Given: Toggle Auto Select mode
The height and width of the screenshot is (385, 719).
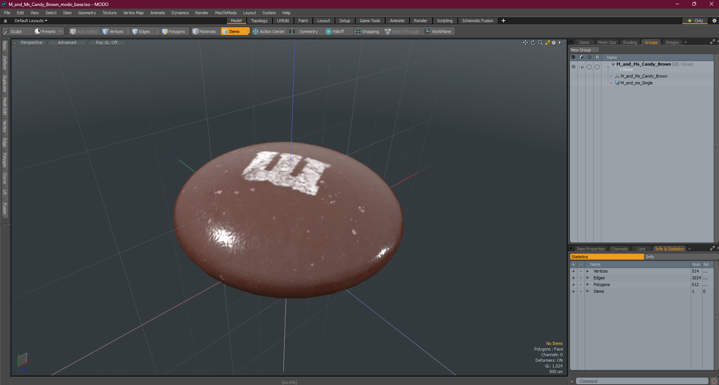Looking at the screenshot, I should click(x=84, y=31).
